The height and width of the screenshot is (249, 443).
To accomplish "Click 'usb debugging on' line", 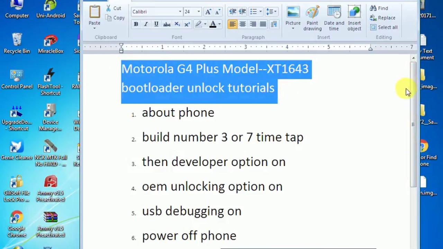I will pyautogui.click(x=192, y=211).
